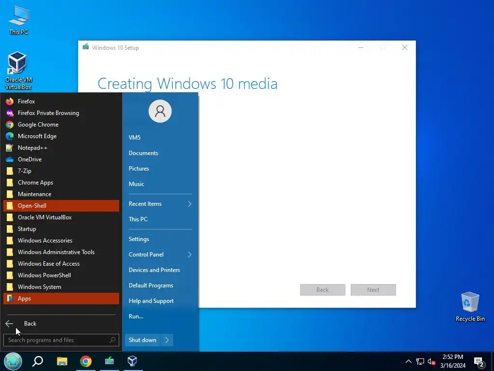Open the Windows System folder
Screen dimensions: 494x371
61,287
